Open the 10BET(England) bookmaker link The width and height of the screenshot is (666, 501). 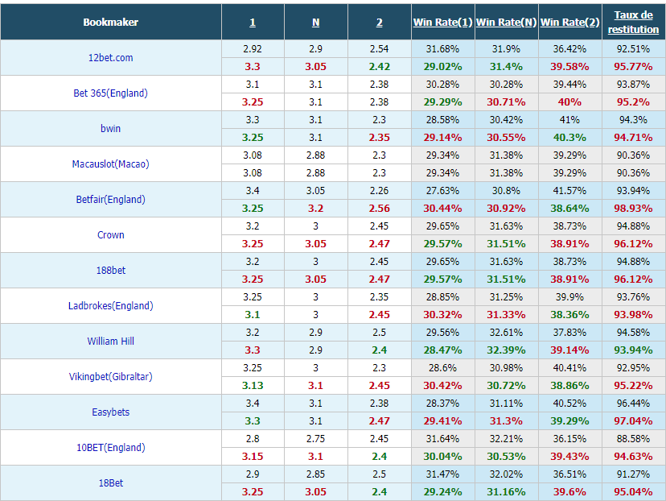click(x=110, y=447)
